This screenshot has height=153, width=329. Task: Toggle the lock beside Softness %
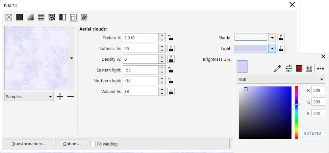coord(171,49)
